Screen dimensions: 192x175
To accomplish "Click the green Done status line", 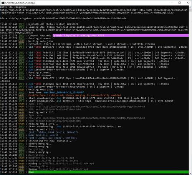I will point(109,172).
